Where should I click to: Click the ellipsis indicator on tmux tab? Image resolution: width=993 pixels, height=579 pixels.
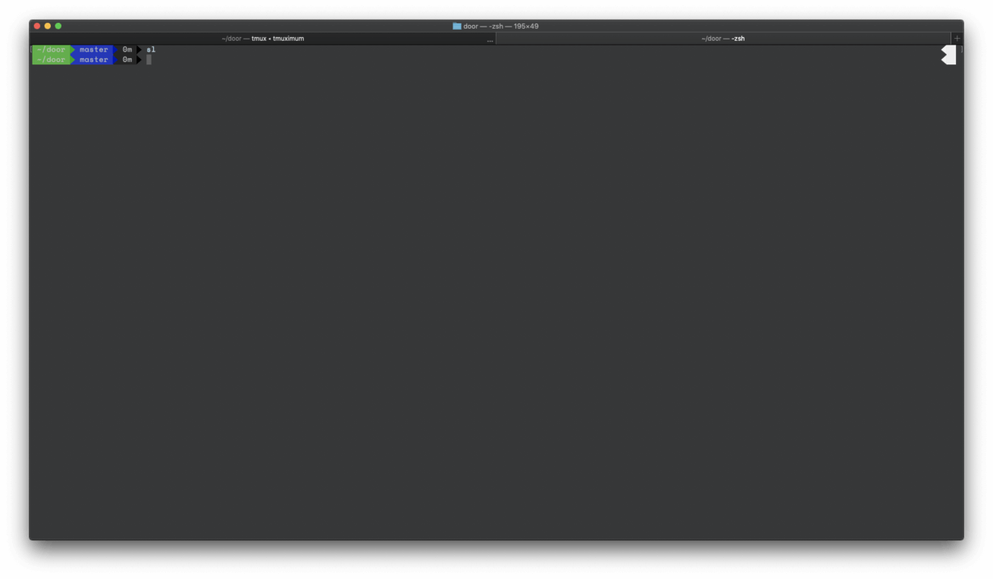click(x=490, y=40)
